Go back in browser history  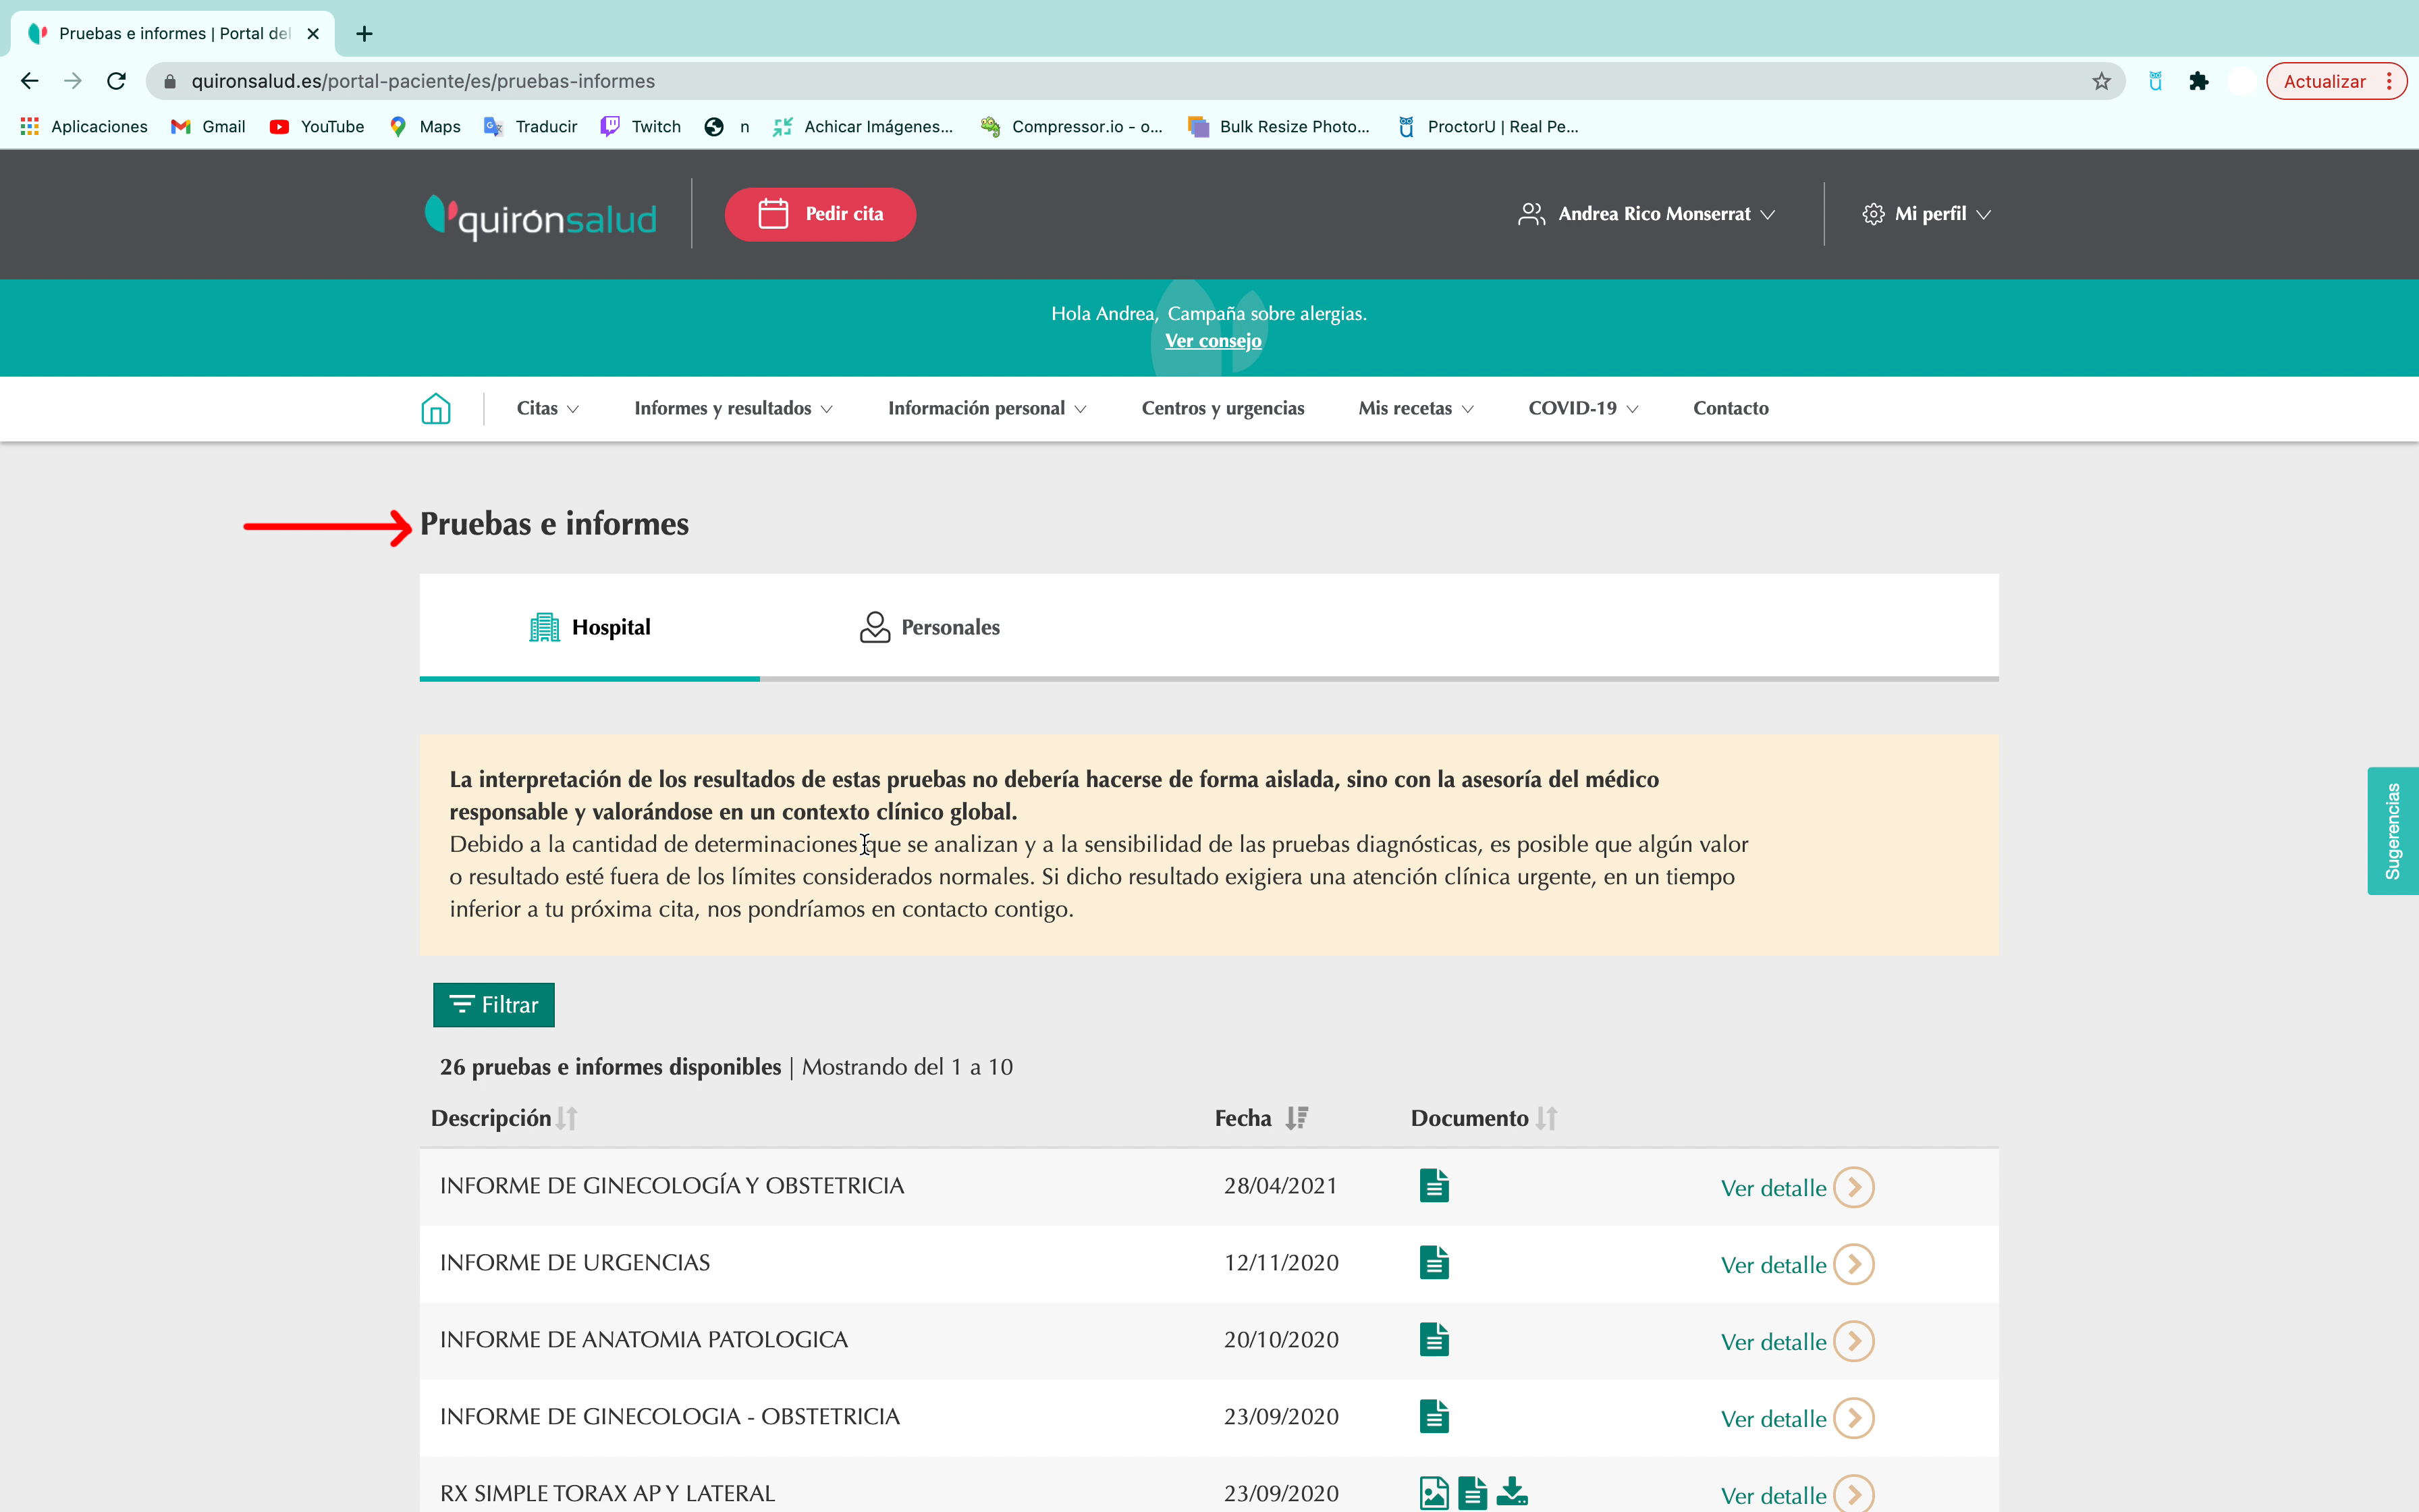pos(29,81)
